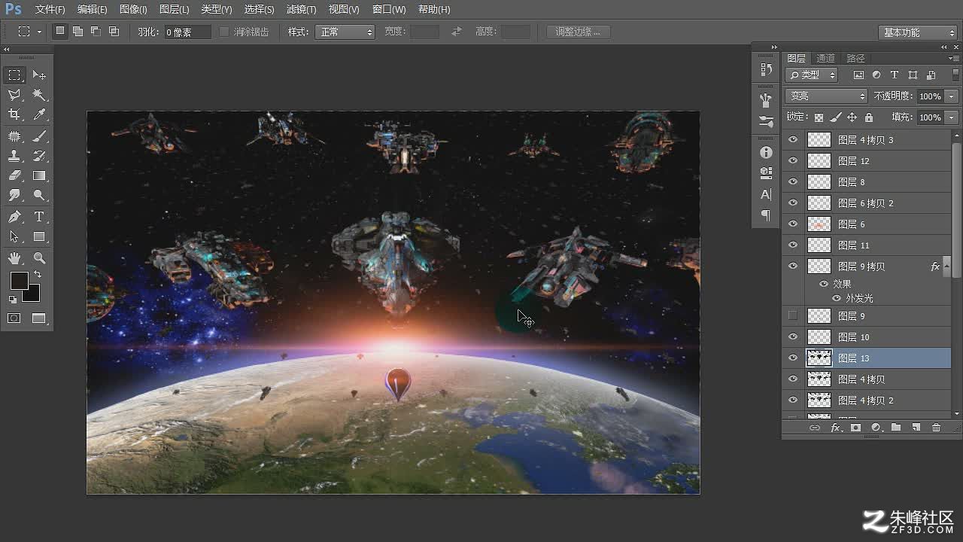Open the 窗口(W) menu
963x542 pixels.
click(x=389, y=10)
